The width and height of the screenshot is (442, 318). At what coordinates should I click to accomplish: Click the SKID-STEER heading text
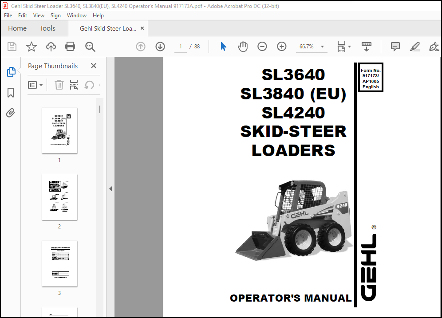coord(293,132)
